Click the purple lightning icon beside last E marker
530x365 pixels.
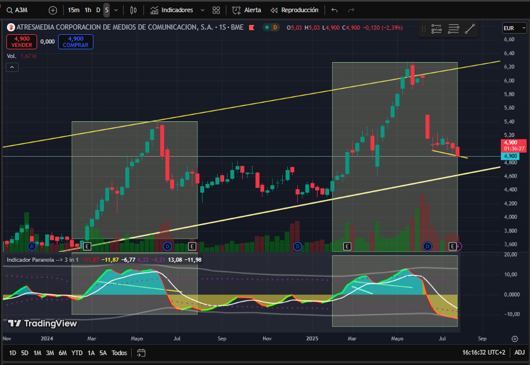click(459, 247)
